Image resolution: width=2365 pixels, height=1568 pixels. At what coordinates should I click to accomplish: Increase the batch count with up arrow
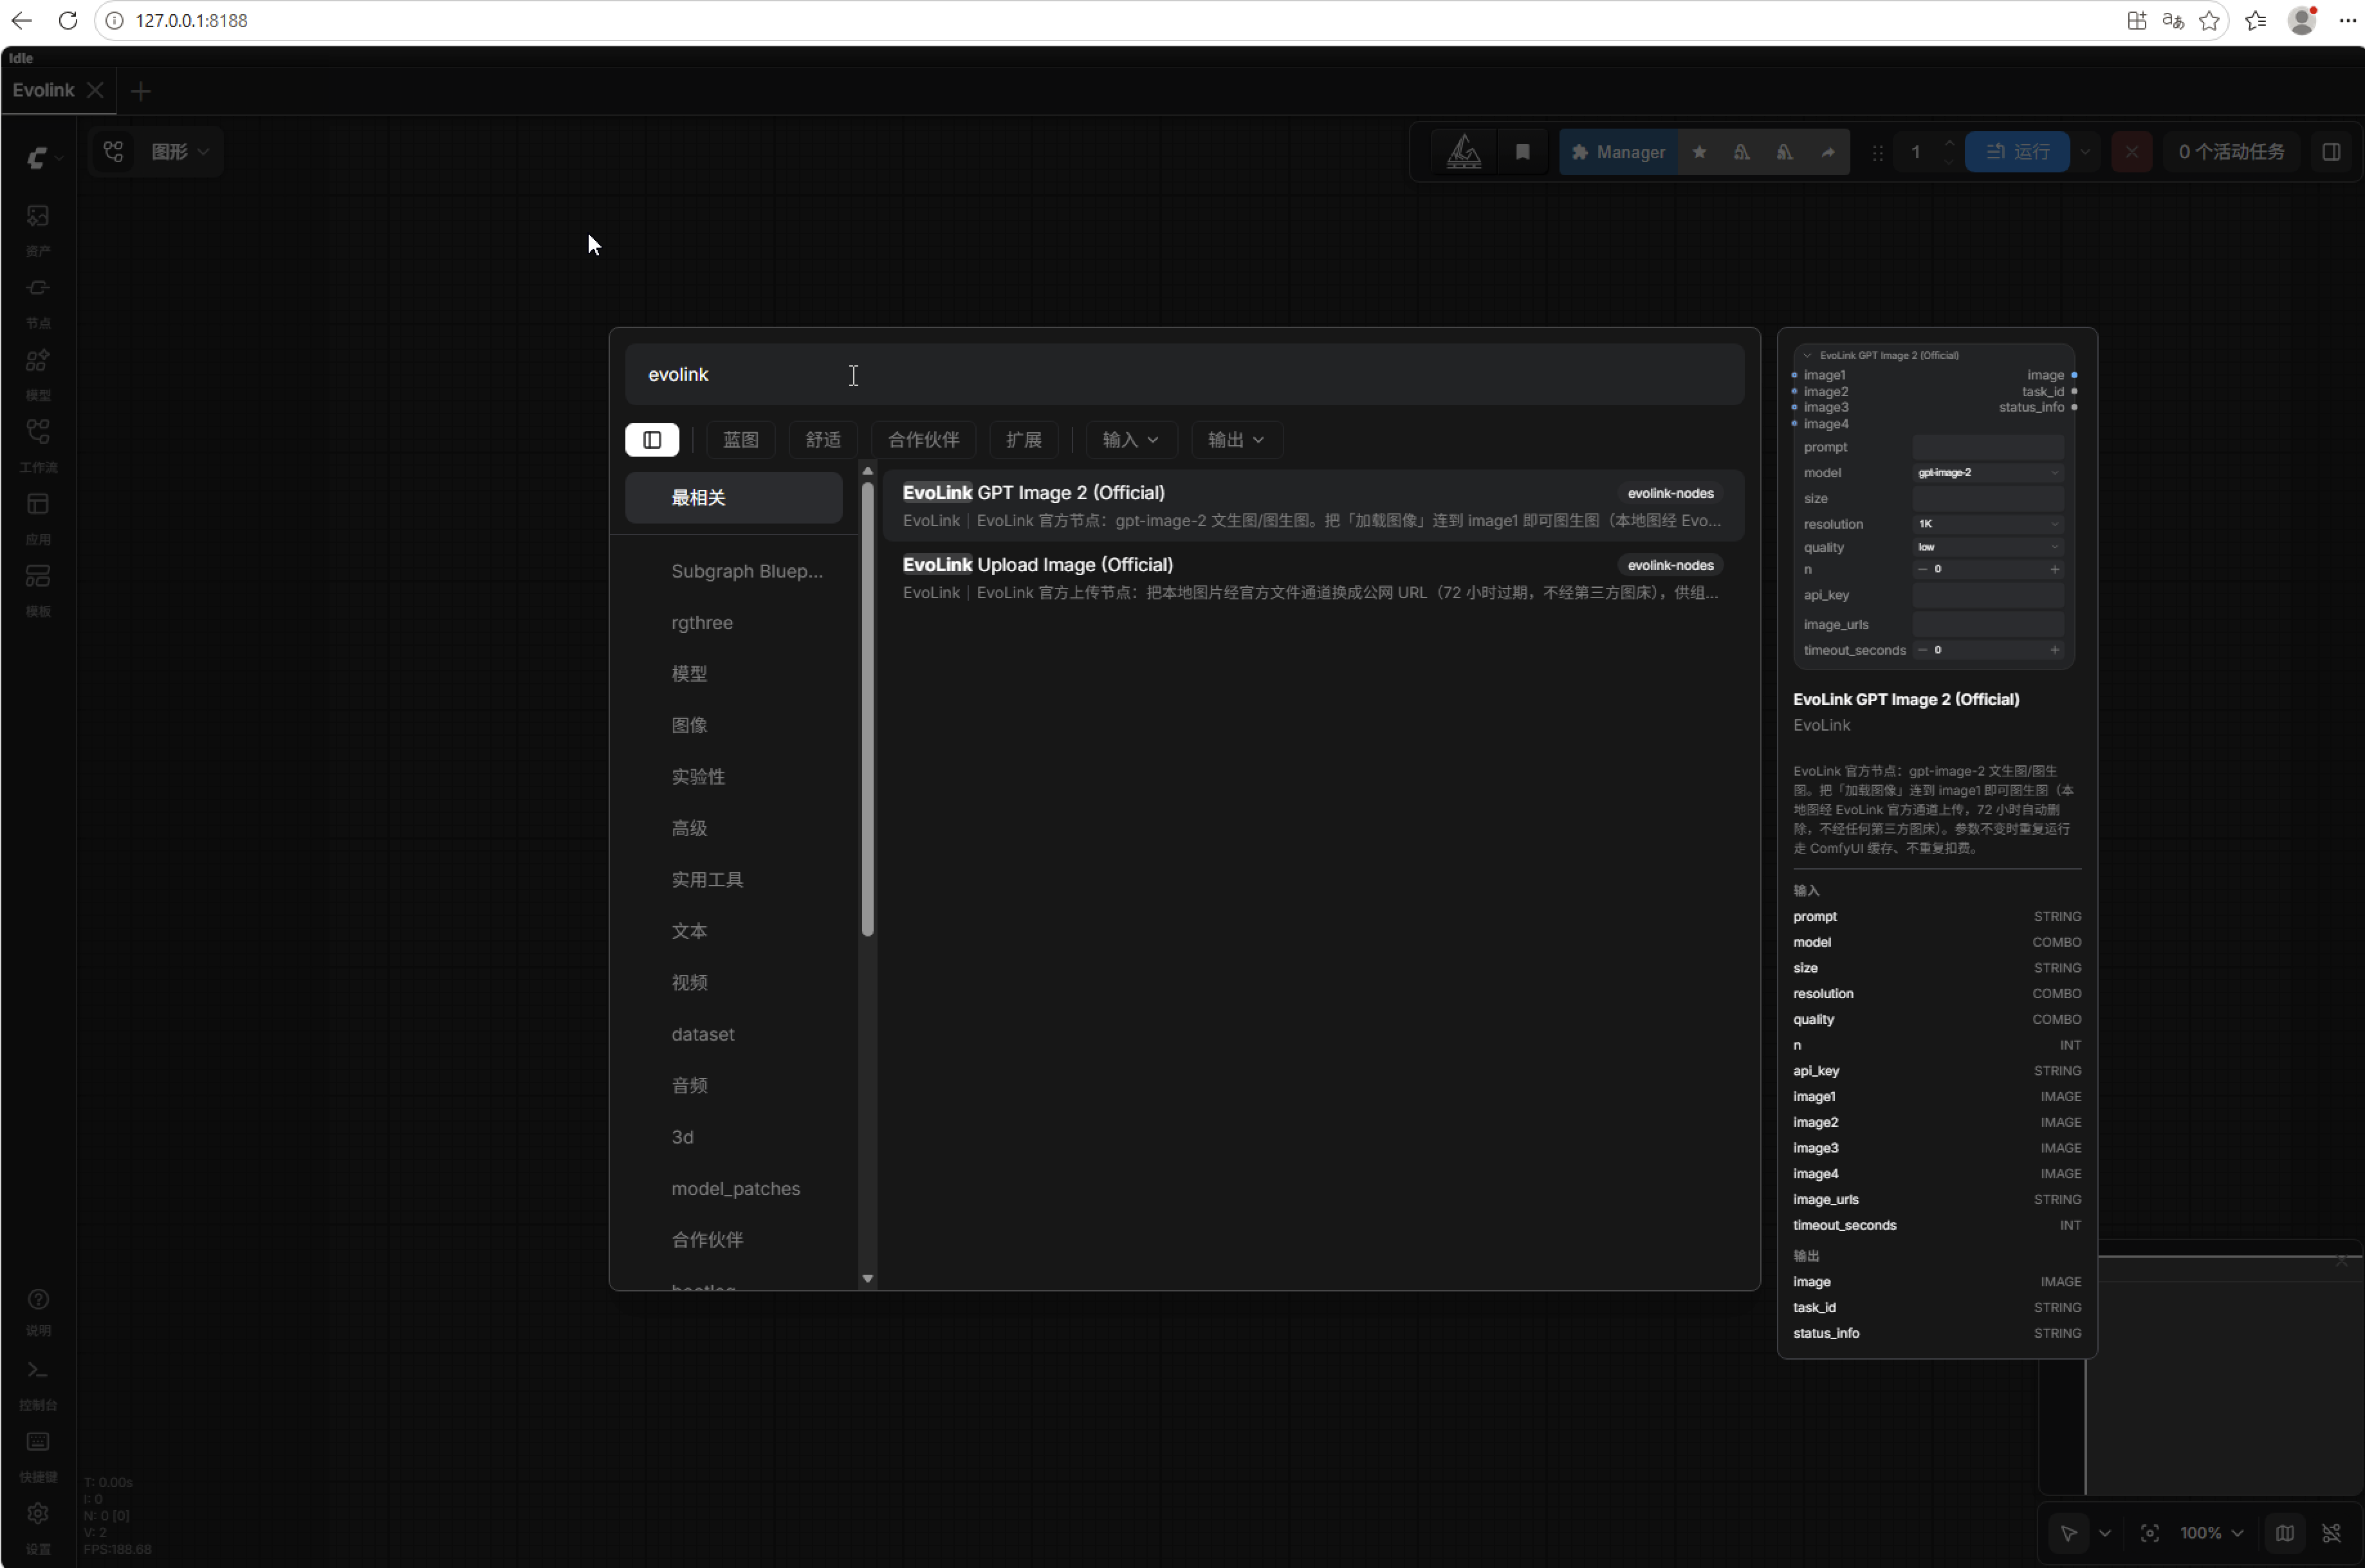(1949, 143)
